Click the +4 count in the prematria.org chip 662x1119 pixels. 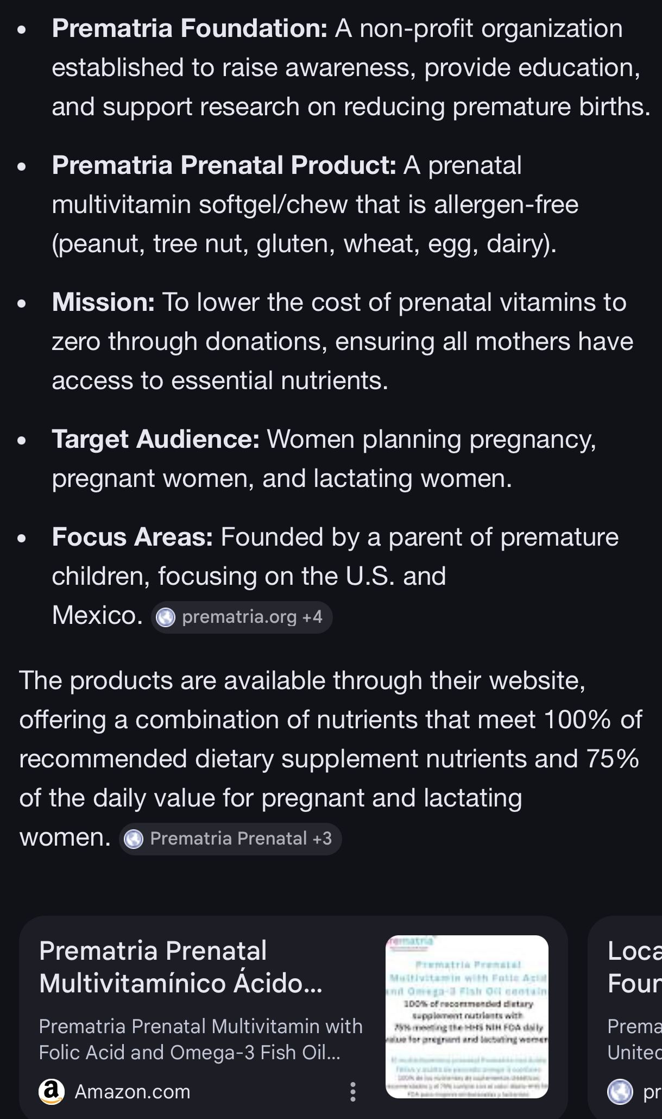point(312,617)
